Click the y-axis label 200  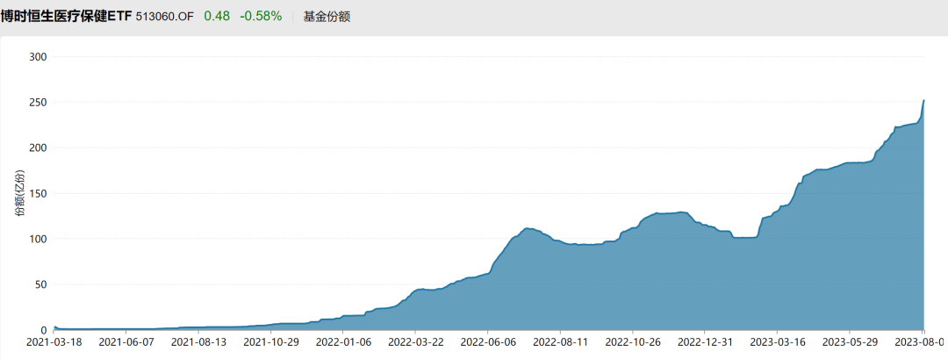39,148
